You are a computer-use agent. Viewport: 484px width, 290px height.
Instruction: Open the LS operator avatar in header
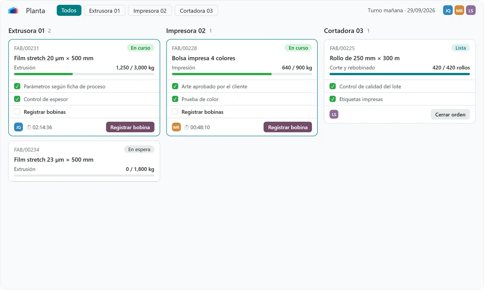(470, 11)
